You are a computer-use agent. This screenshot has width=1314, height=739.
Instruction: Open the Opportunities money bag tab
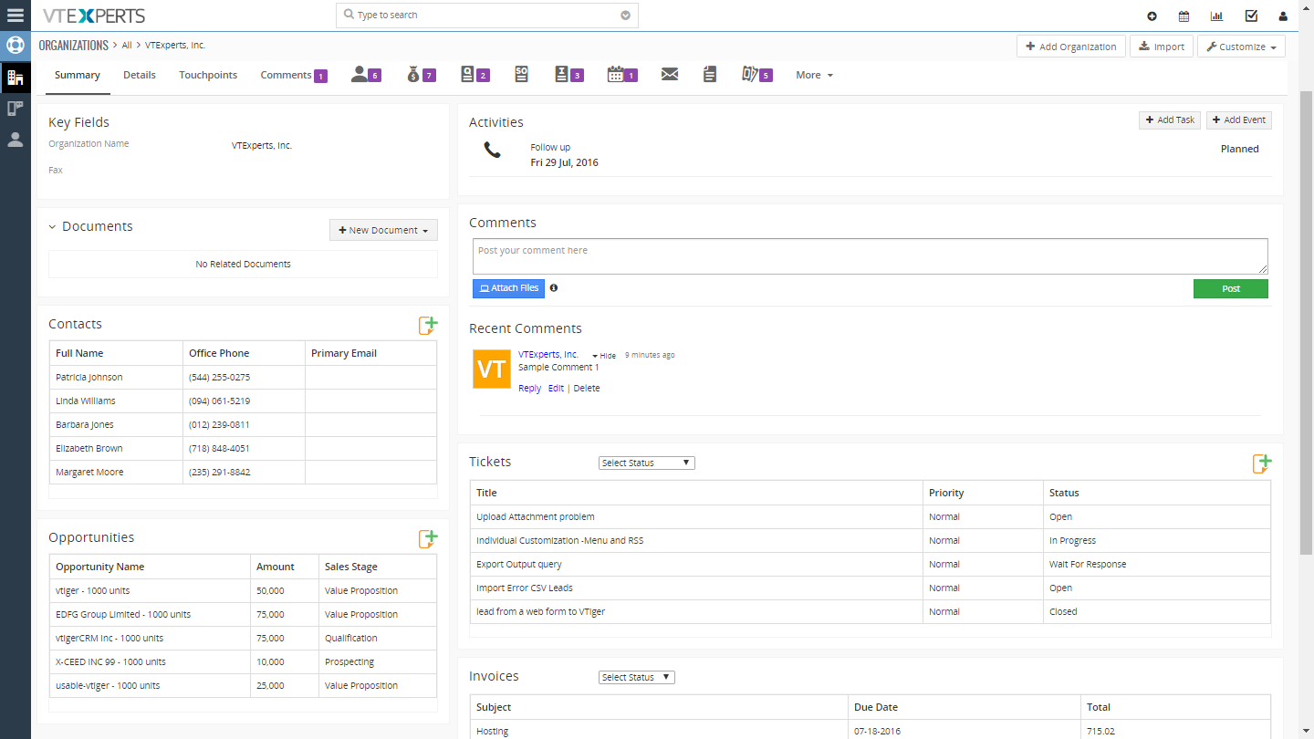click(x=421, y=75)
